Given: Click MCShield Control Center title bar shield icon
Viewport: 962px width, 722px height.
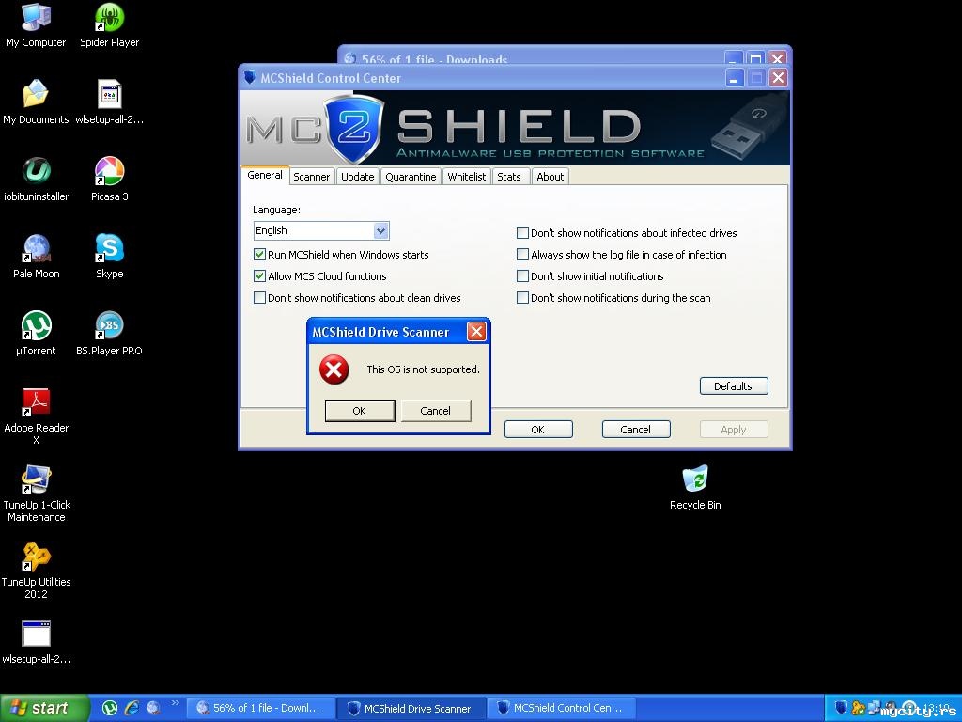Looking at the screenshot, I should (x=250, y=77).
